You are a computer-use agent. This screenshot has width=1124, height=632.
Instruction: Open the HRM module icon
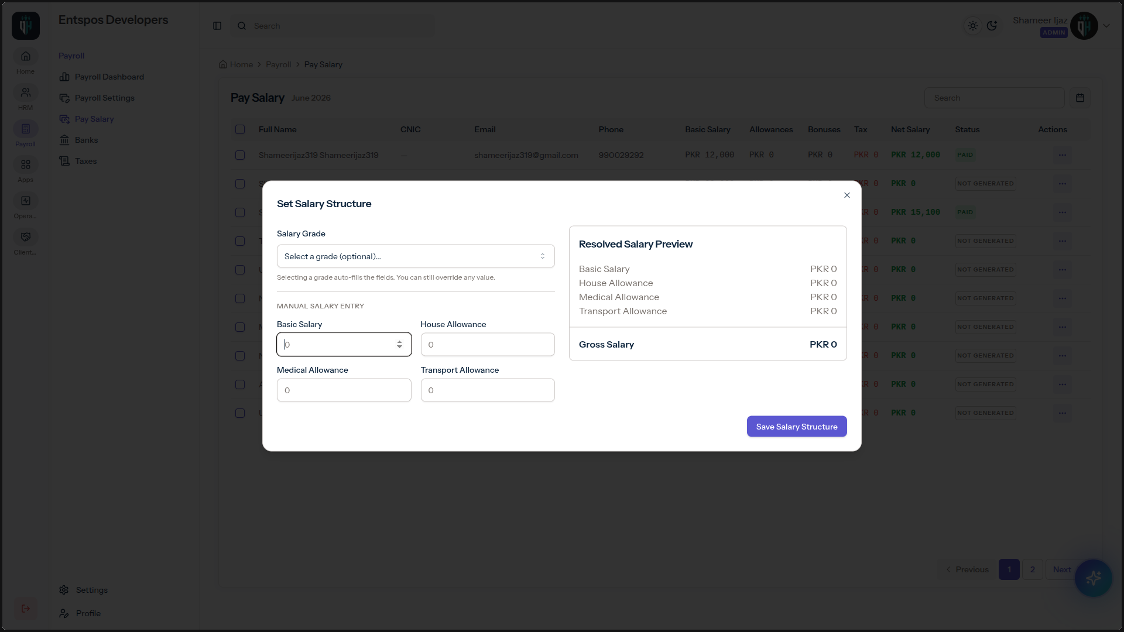click(26, 92)
